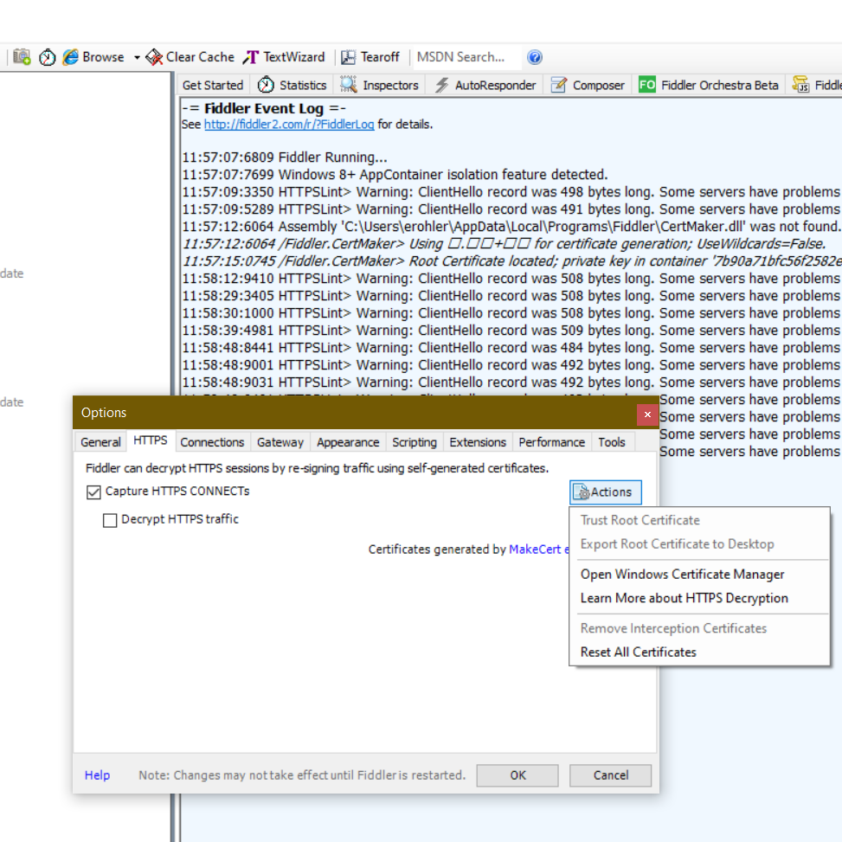Select the HTTPS tab in Options
This screenshot has width=842, height=842.
tap(151, 440)
